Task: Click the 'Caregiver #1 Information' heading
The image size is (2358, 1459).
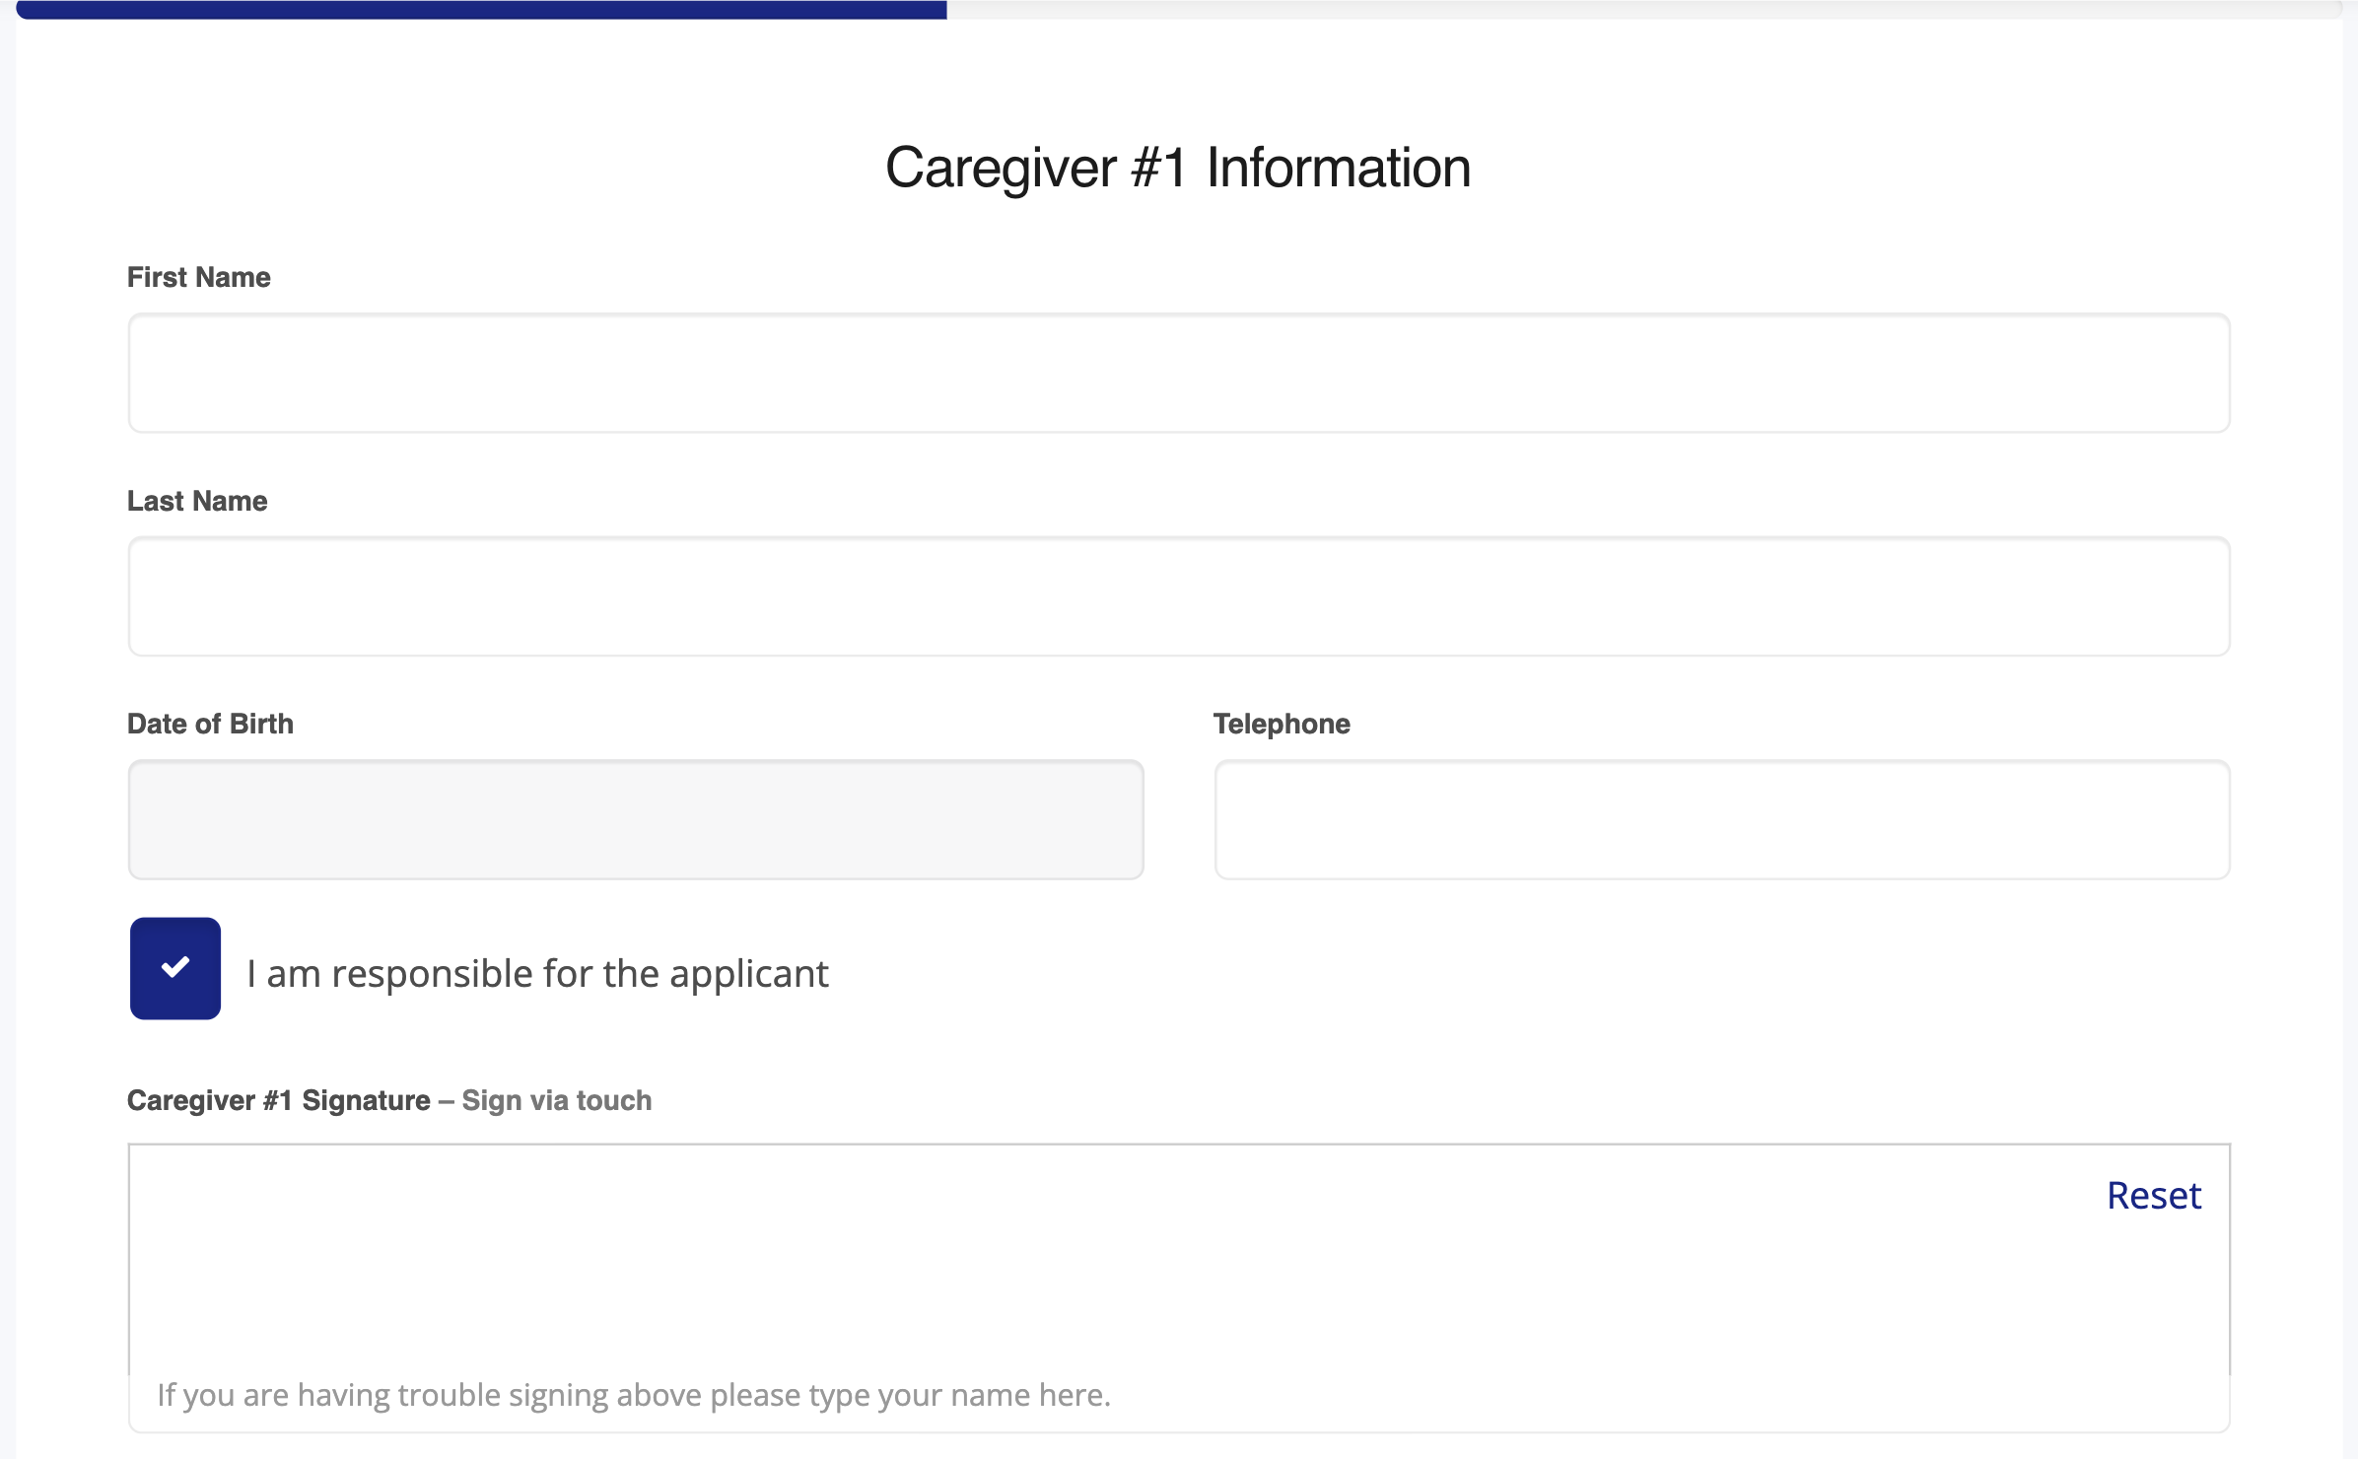Action: 1178,168
